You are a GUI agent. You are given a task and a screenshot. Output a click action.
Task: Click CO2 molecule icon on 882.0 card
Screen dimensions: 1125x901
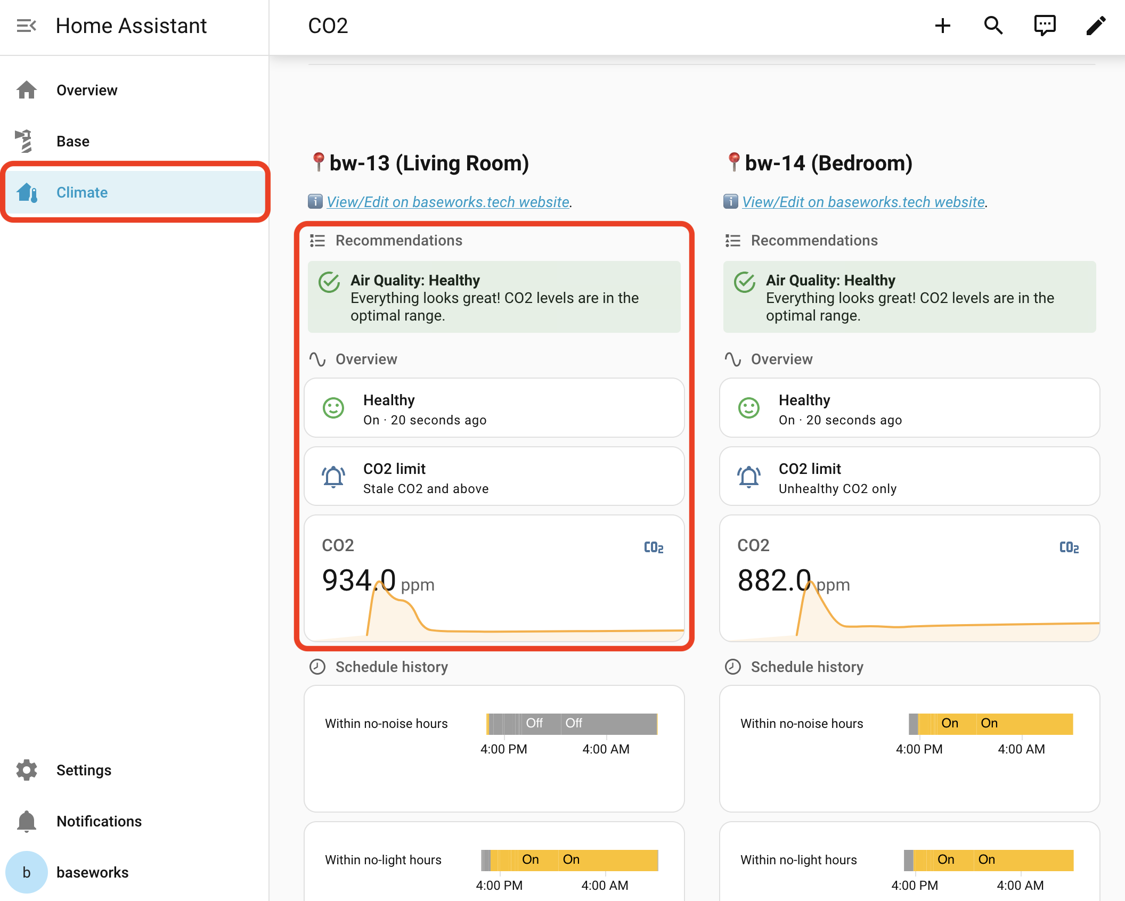1069,547
